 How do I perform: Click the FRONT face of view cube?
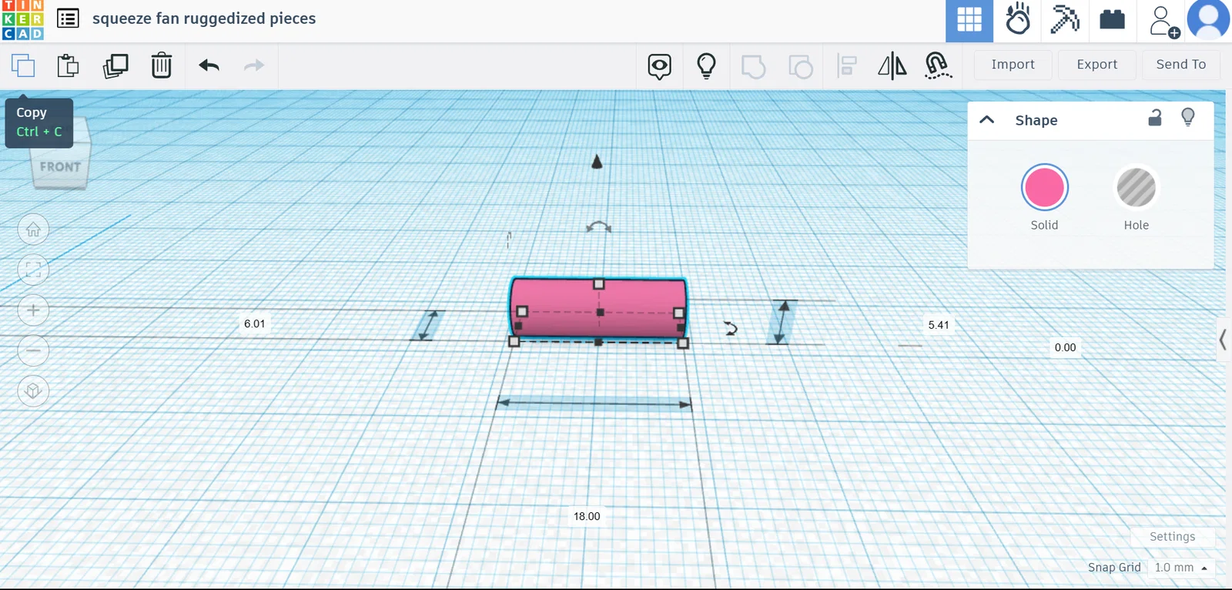click(60, 167)
